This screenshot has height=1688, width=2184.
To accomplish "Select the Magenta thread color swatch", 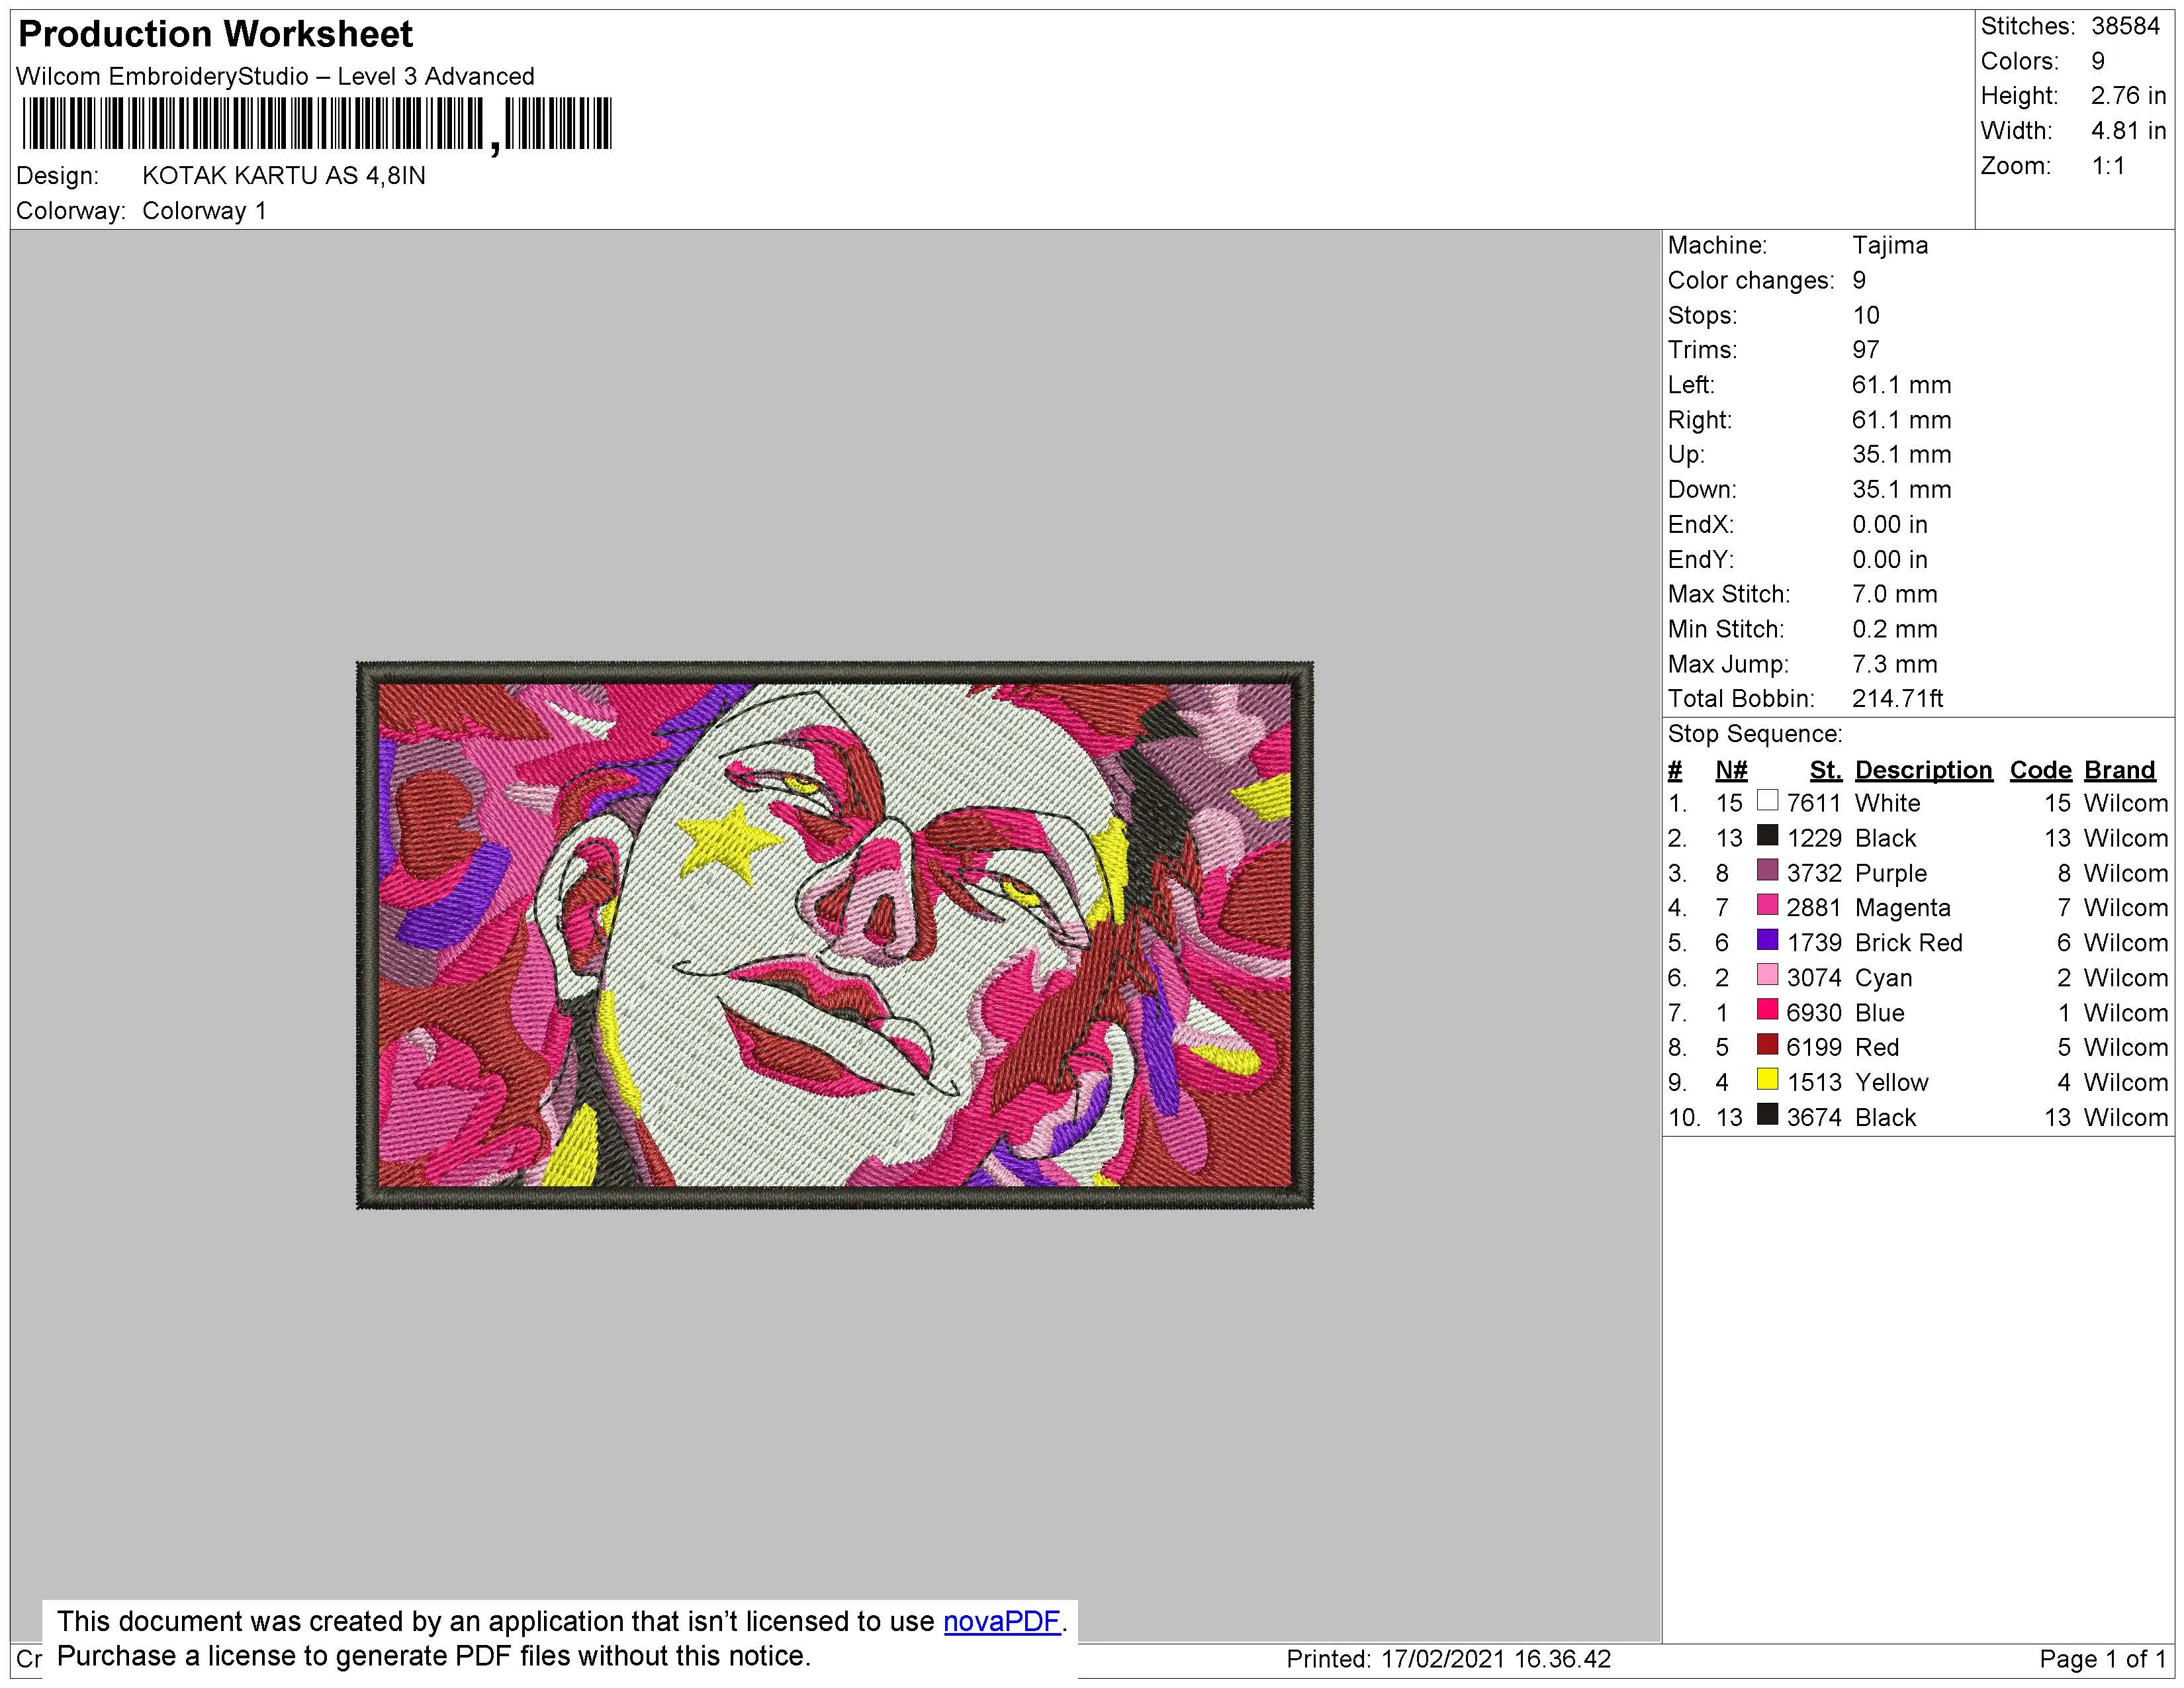I will click(1768, 906).
